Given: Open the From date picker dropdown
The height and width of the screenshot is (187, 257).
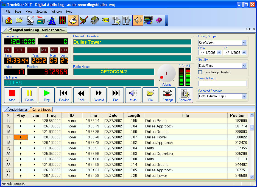Looking at the screenshot, I should [x=219, y=53].
